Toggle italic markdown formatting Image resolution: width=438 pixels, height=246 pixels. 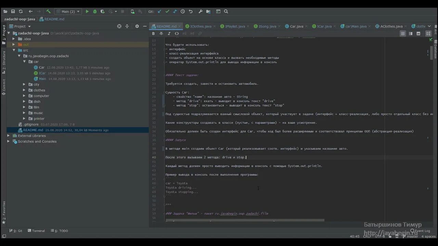tap(169, 33)
